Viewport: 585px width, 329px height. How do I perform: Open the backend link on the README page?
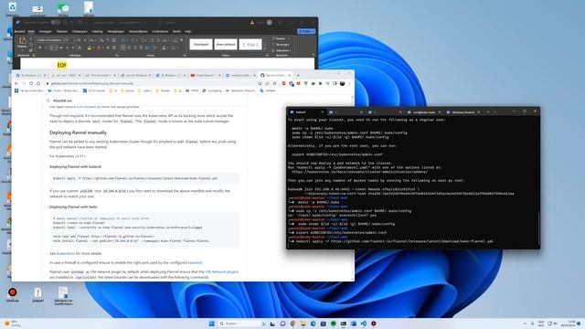pos(195,262)
